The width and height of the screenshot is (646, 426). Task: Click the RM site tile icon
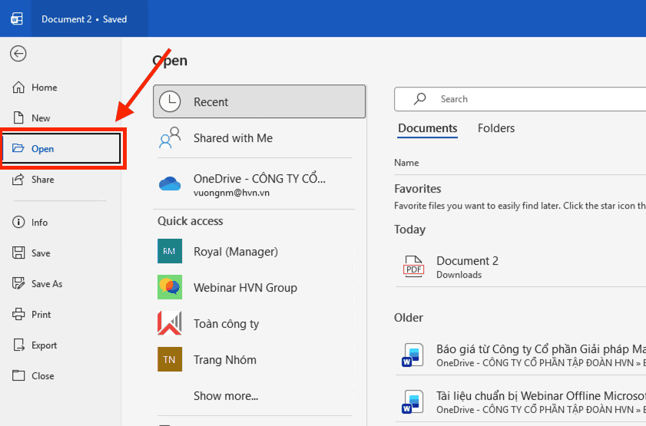(170, 251)
